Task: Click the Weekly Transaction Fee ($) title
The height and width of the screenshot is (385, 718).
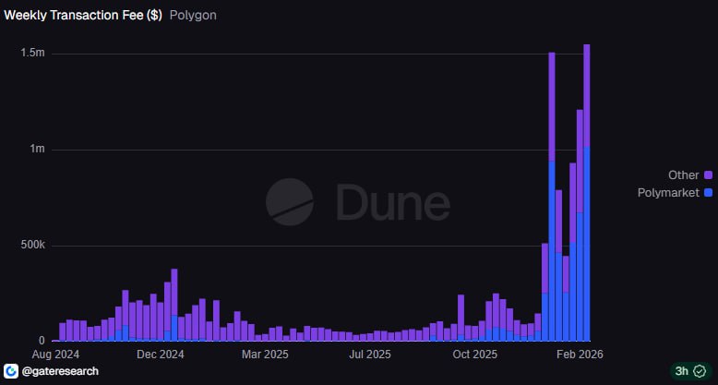Action: [x=83, y=16]
